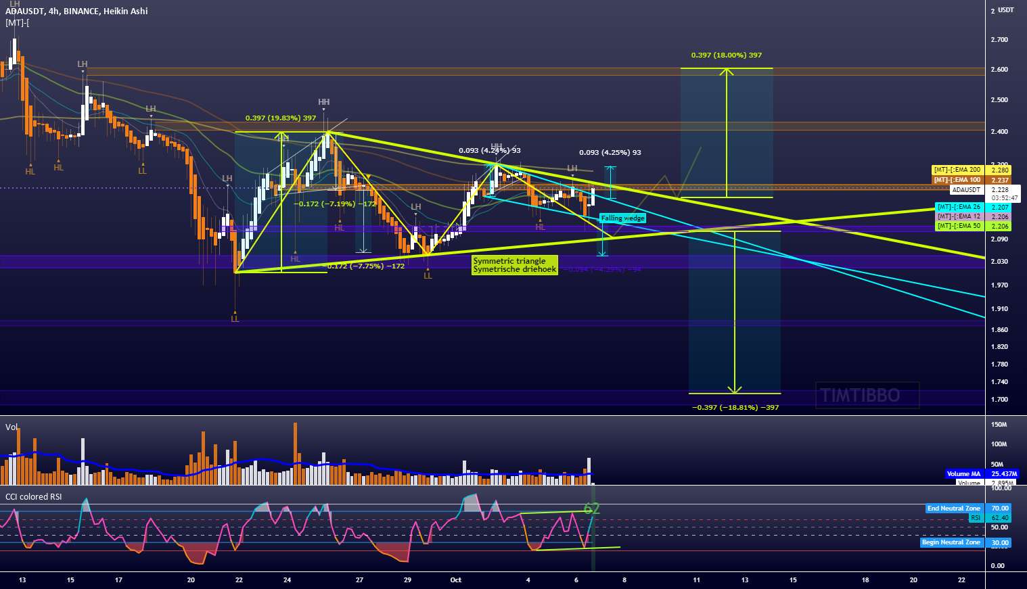Select the −0.397 (−18.81%) −397 measurement label
This screenshot has width=1027, height=589.
[x=735, y=407]
